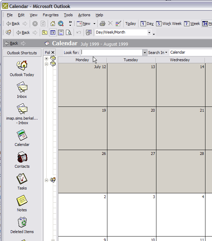212x241 pixels.
Task: Open the New item dropdown arrow
Action: pos(94,24)
